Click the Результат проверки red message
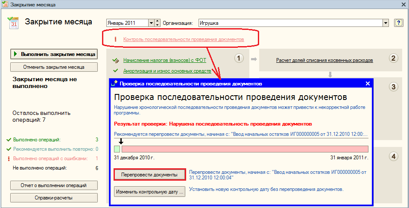409x208 pixels. 213,124
